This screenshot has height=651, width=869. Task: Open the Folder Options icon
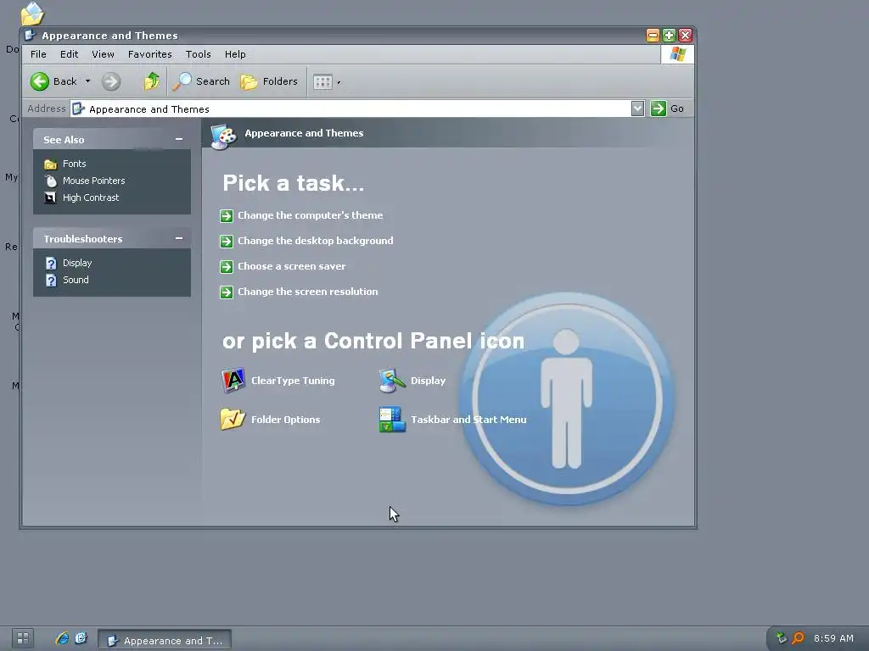tap(233, 419)
